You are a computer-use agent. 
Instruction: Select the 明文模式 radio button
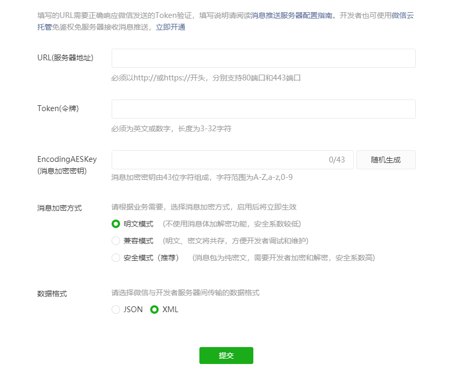coord(116,224)
